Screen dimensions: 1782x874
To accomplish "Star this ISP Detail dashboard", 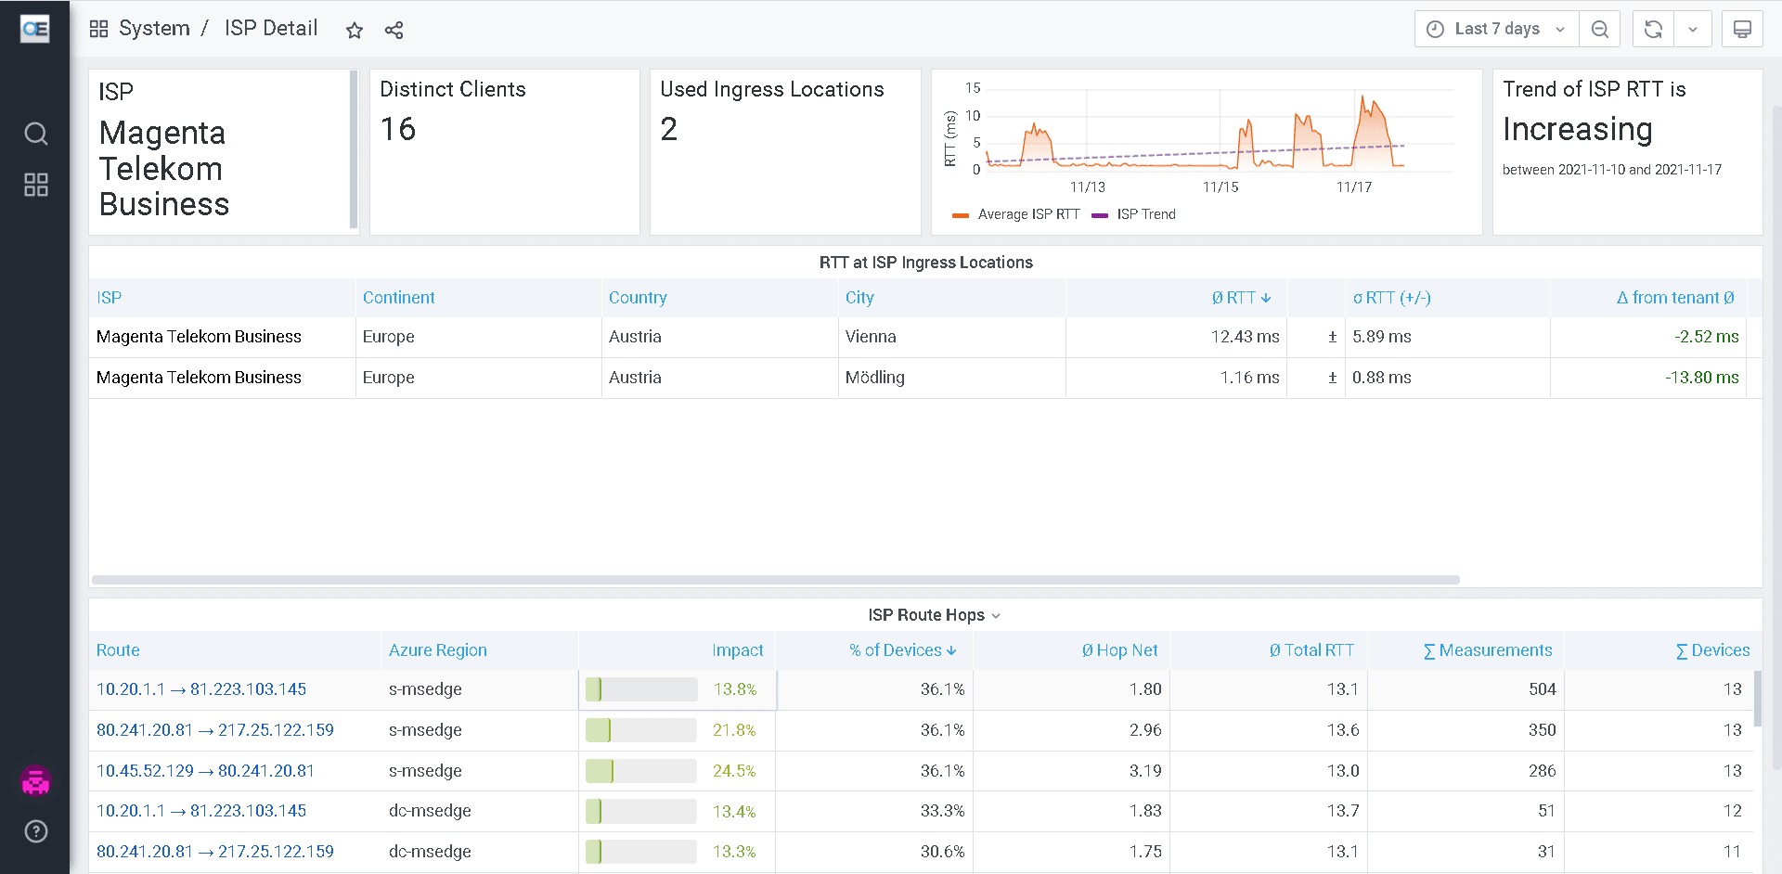I will click(354, 30).
